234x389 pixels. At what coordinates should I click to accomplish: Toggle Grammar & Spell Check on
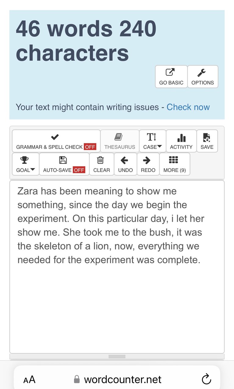coord(56,141)
